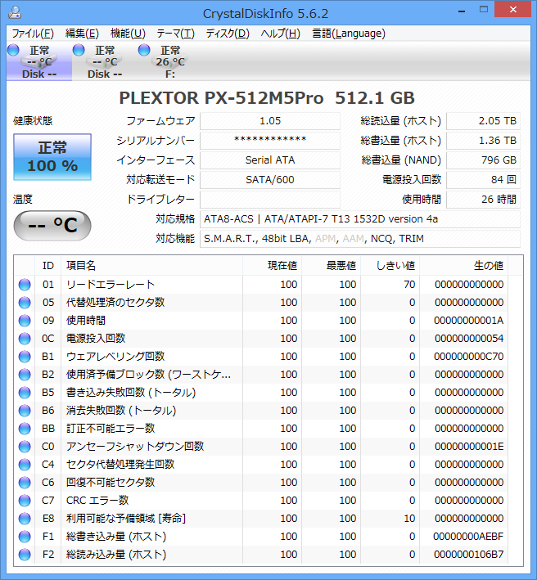Click the status orb for row 05 代替処理済のセクタ数
537x580 pixels.
[x=25, y=303]
